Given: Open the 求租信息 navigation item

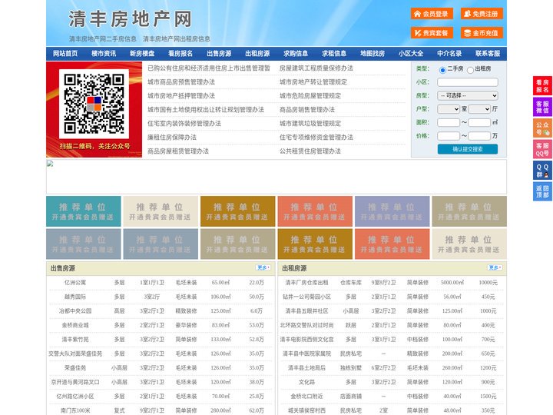Looking at the screenshot, I should [334, 54].
